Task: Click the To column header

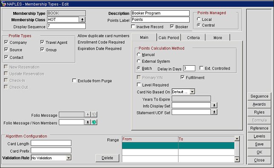Action: [206, 139]
